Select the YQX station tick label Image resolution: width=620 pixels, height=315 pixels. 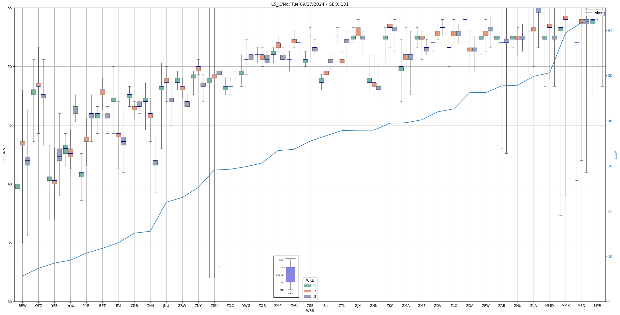(x=70, y=306)
